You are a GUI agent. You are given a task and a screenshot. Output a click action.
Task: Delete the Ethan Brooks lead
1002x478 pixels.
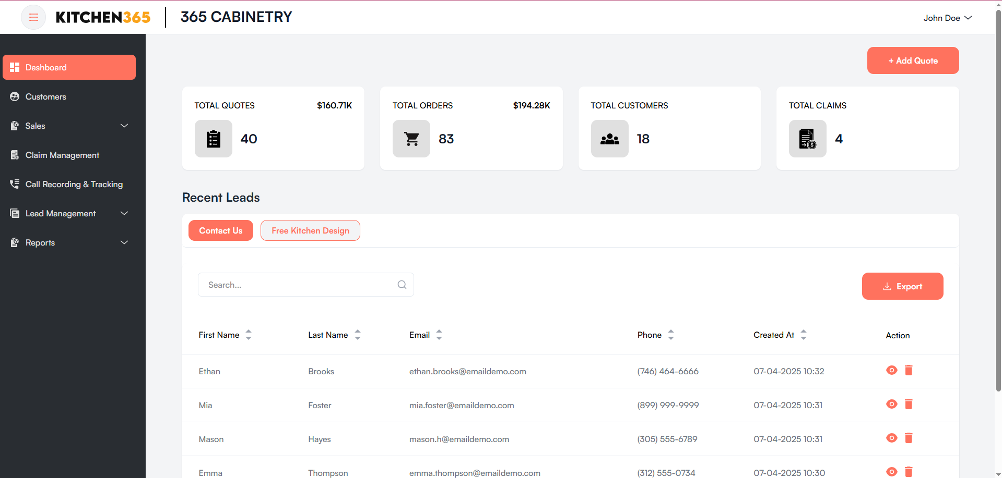(909, 370)
